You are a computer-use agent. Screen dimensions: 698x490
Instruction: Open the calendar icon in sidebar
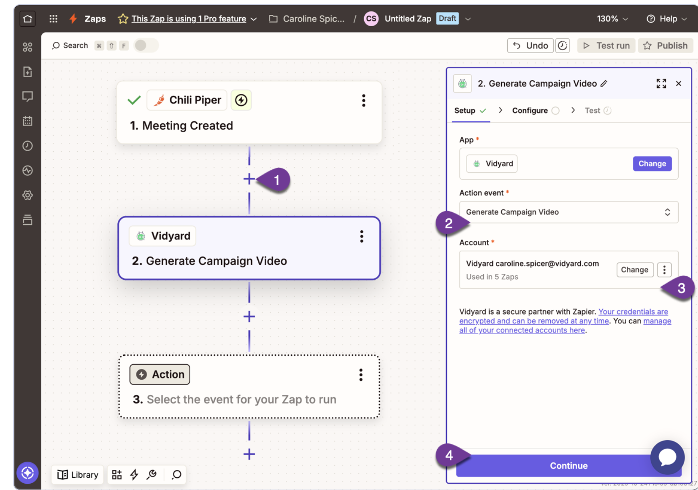27,121
